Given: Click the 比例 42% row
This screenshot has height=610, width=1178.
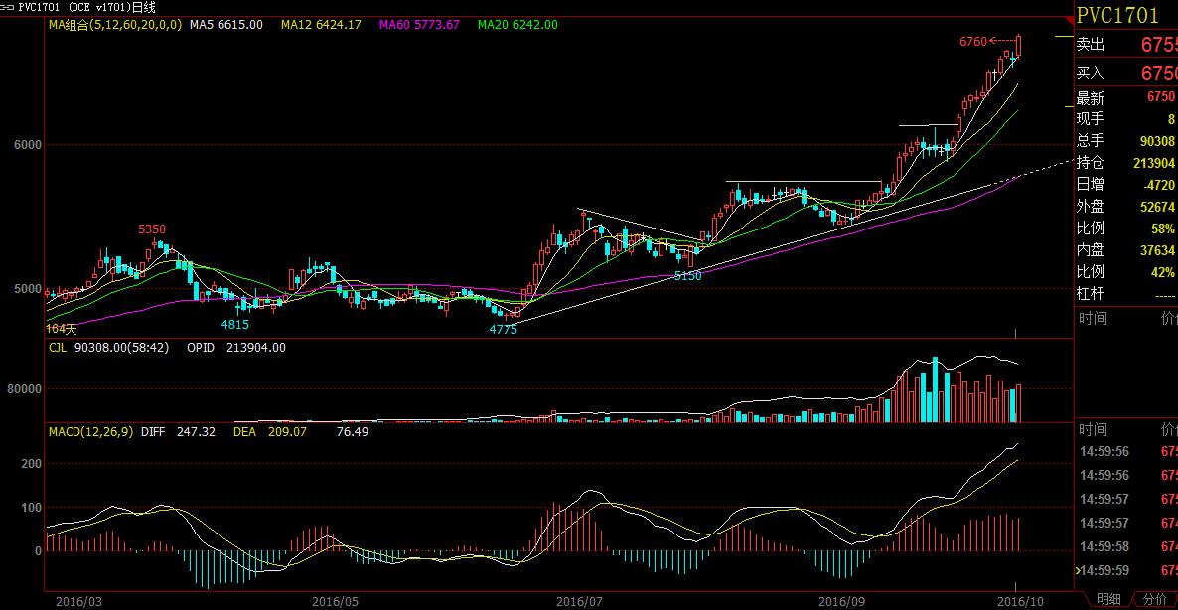Looking at the screenshot, I should coord(1126,272).
